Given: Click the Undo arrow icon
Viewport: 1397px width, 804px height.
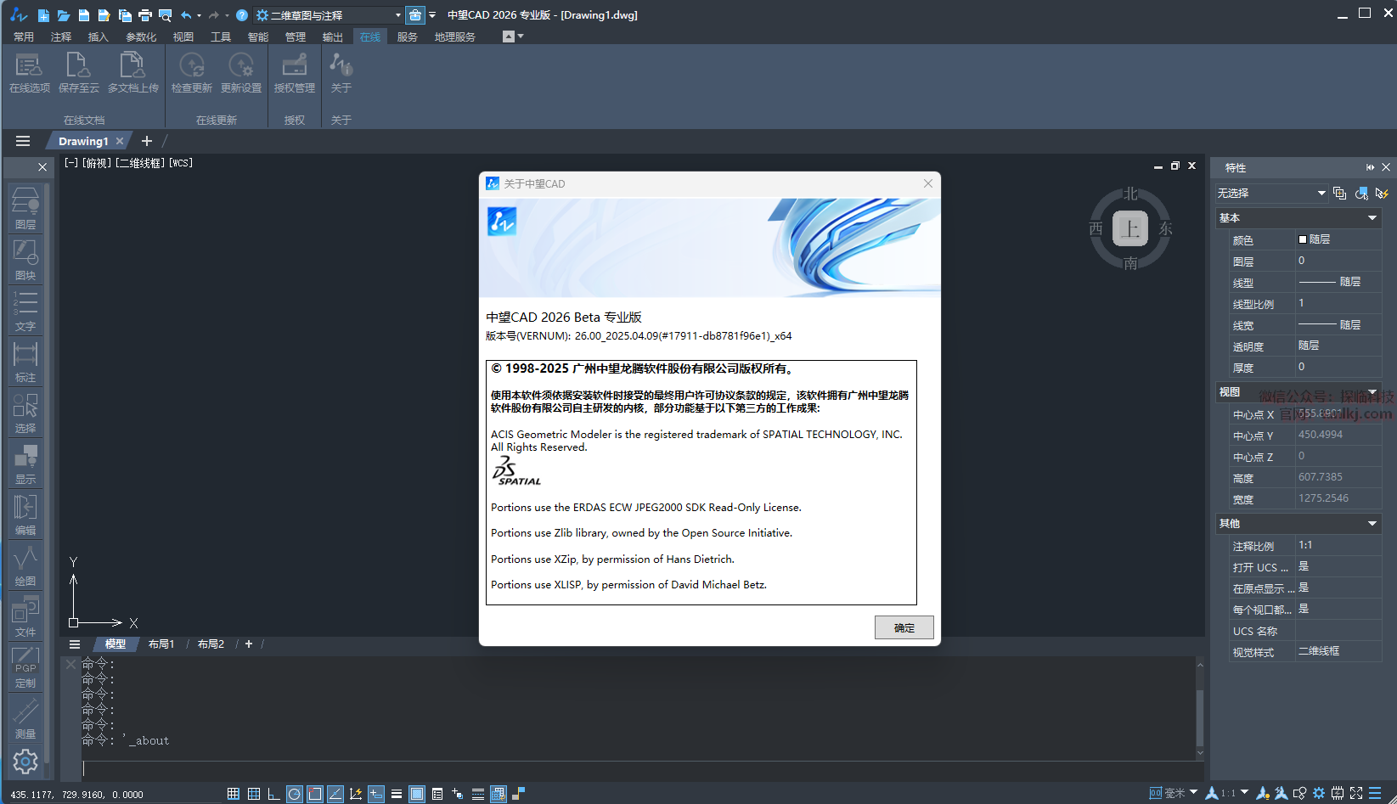Looking at the screenshot, I should [x=186, y=15].
